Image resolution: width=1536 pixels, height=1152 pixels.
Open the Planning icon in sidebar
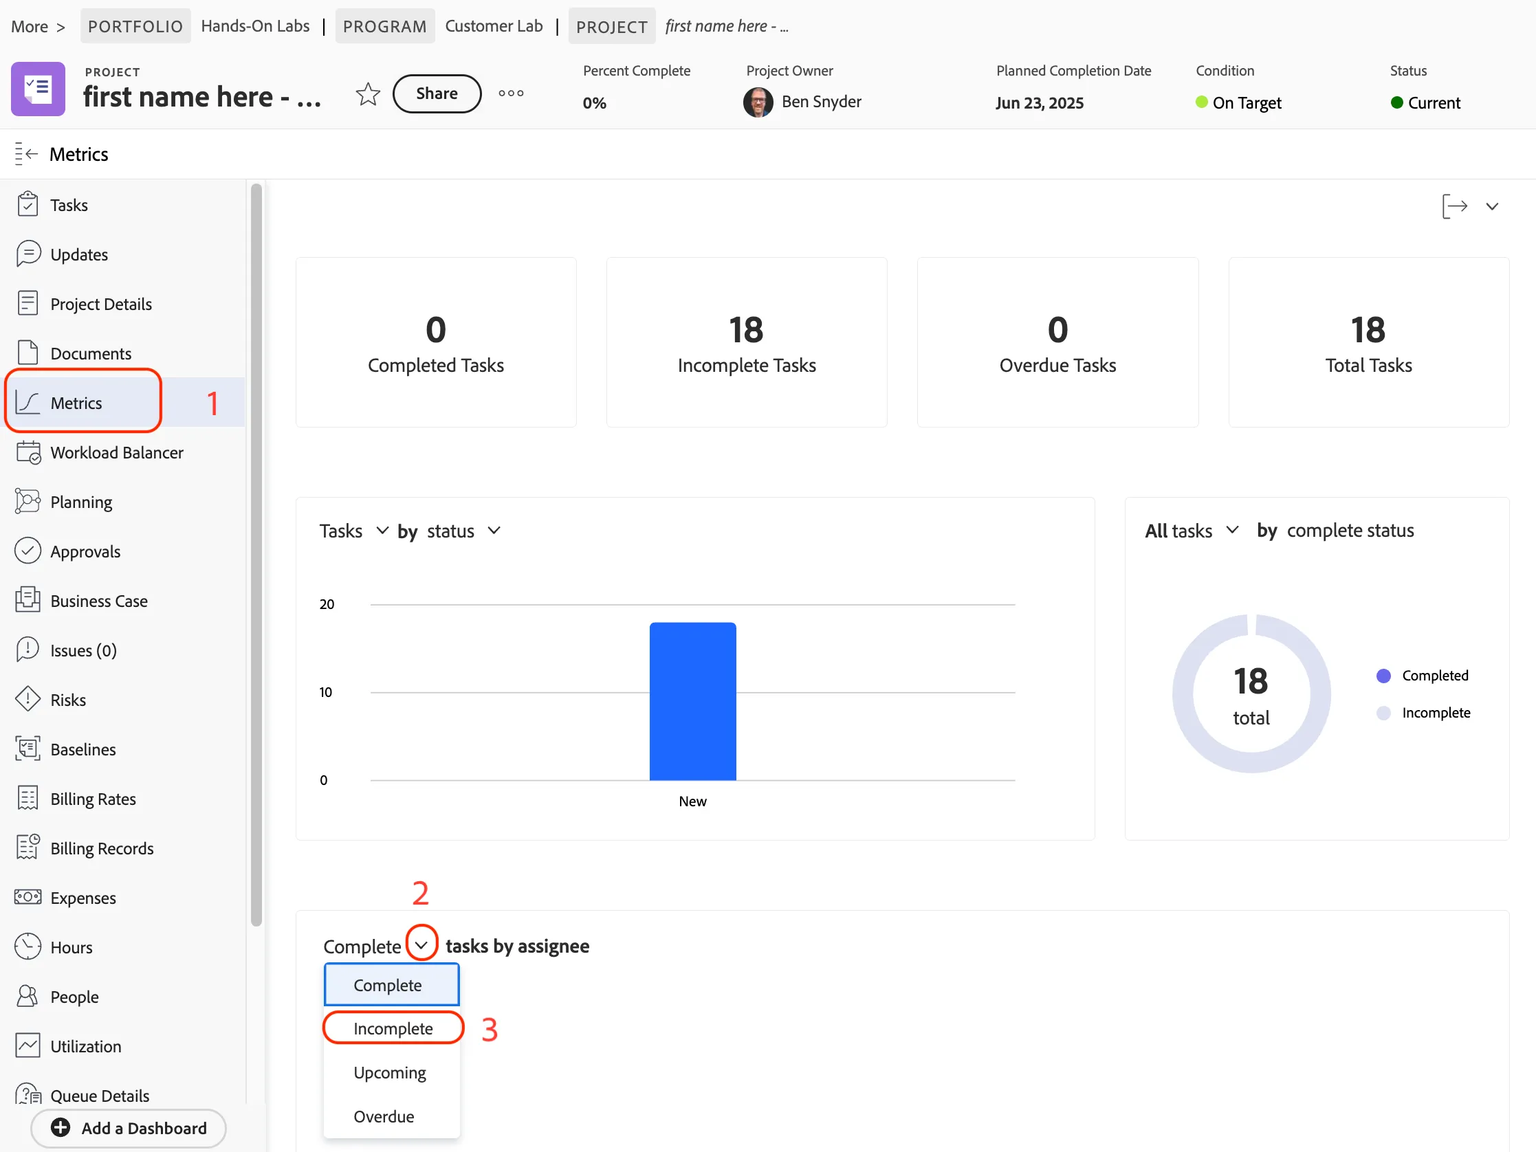point(28,501)
